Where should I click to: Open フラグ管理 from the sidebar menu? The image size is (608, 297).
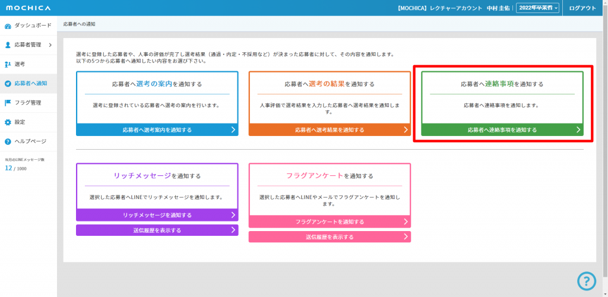(27, 103)
